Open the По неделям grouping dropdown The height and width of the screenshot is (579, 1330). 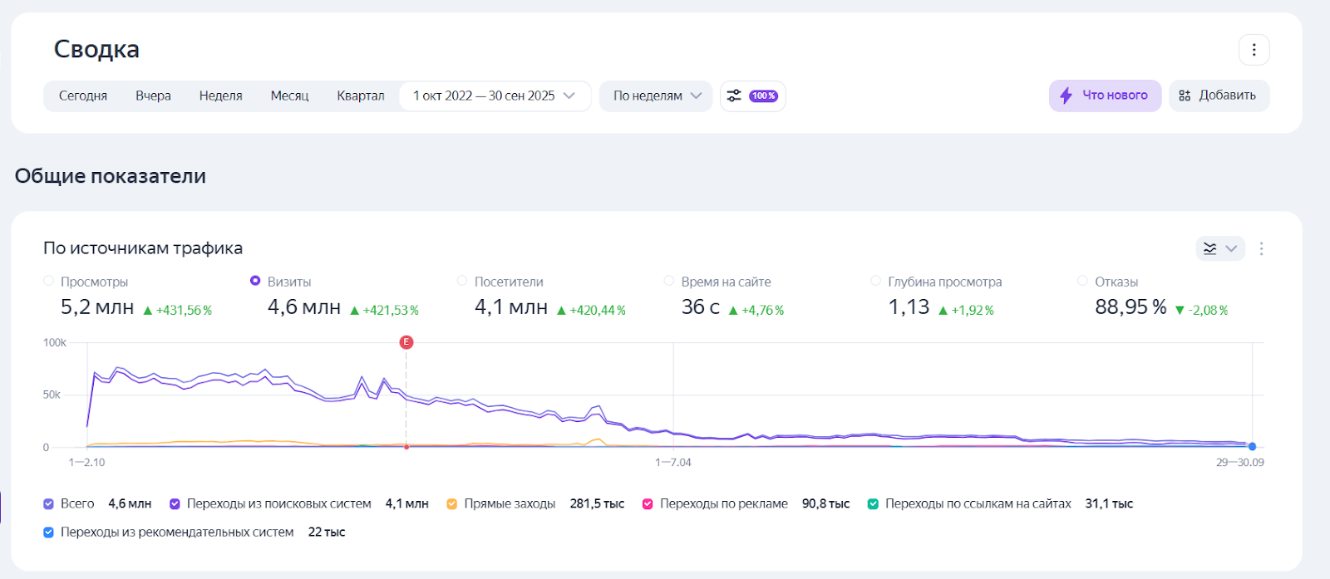click(x=656, y=96)
